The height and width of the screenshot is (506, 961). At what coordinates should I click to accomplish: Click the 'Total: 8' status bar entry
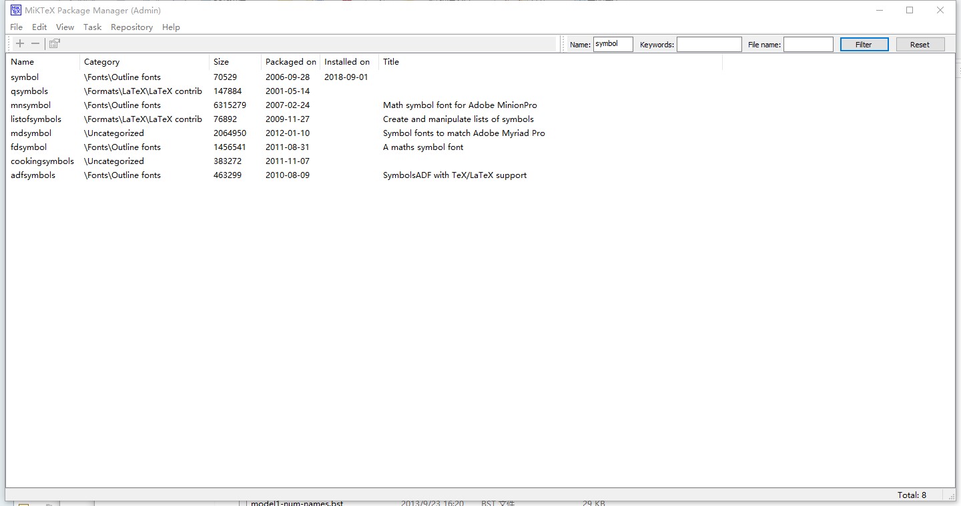[x=912, y=495]
